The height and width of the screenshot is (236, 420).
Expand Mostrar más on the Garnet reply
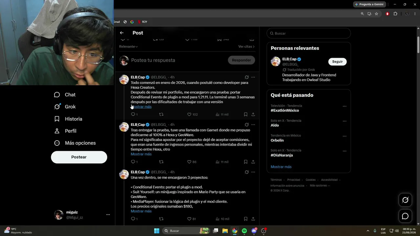point(141,154)
